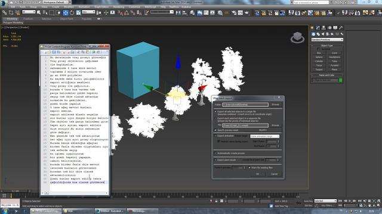The image size is (382, 214).
Task: Select separate file per object radio option
Action: coord(215,118)
